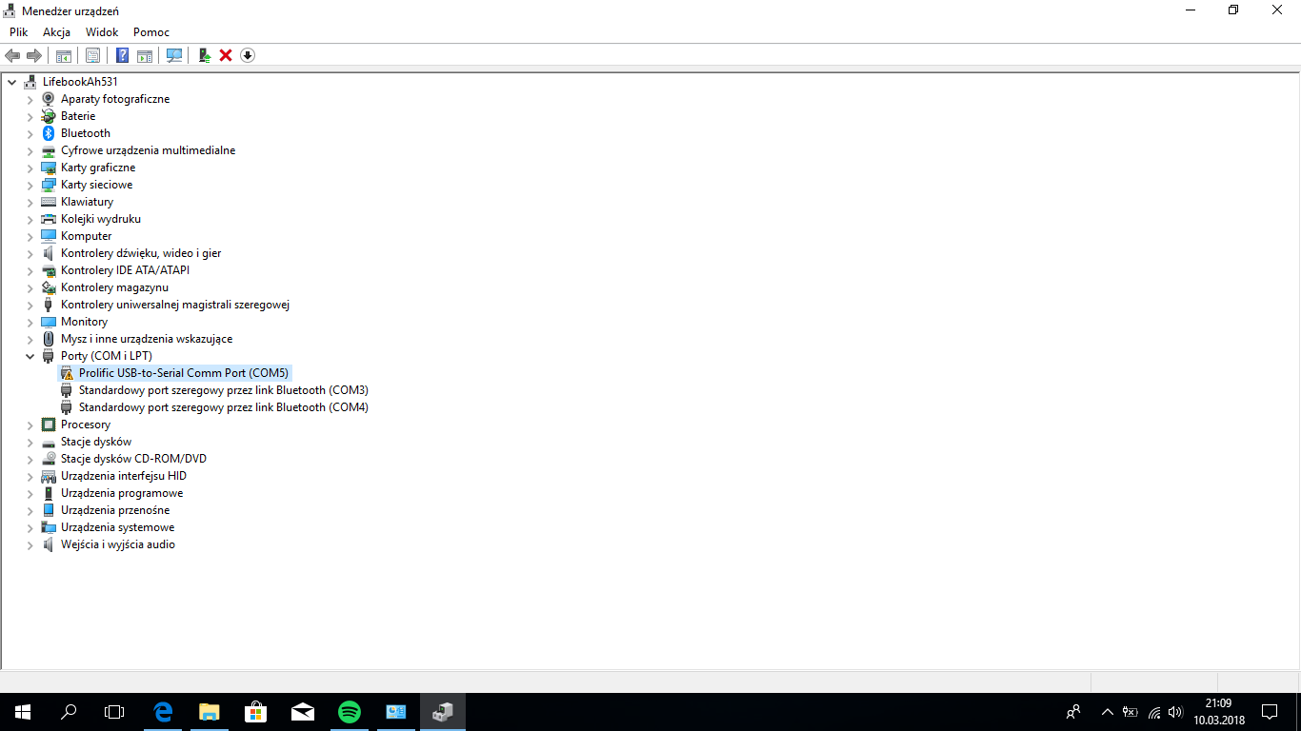Click the Kolejki wydruku printer icon
Viewport: 1301px width, 731px height.
49,219
